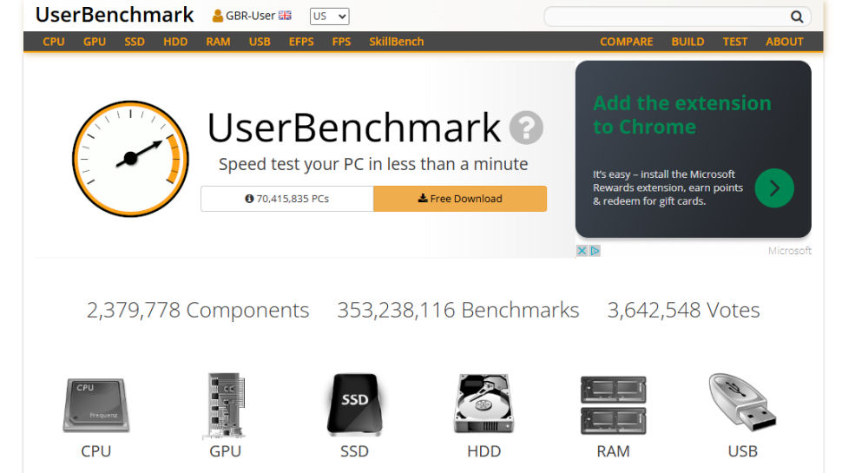Viewport: 842px width, 473px height.
Task: Click the 'Add the extension to Chrome' headline
Action: pos(682,115)
